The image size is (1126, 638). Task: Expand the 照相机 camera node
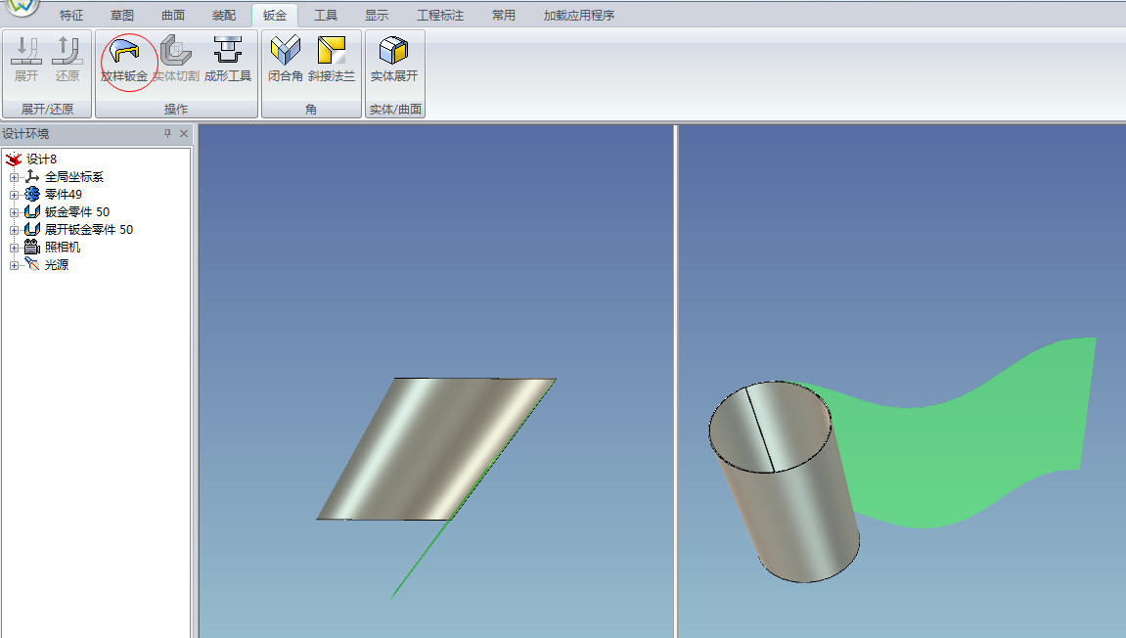[x=14, y=248]
